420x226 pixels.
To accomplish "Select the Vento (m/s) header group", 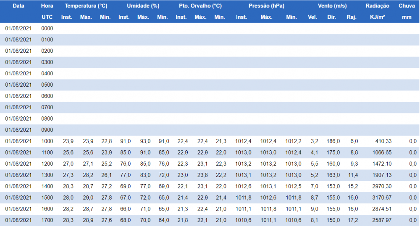I will 332,6.
